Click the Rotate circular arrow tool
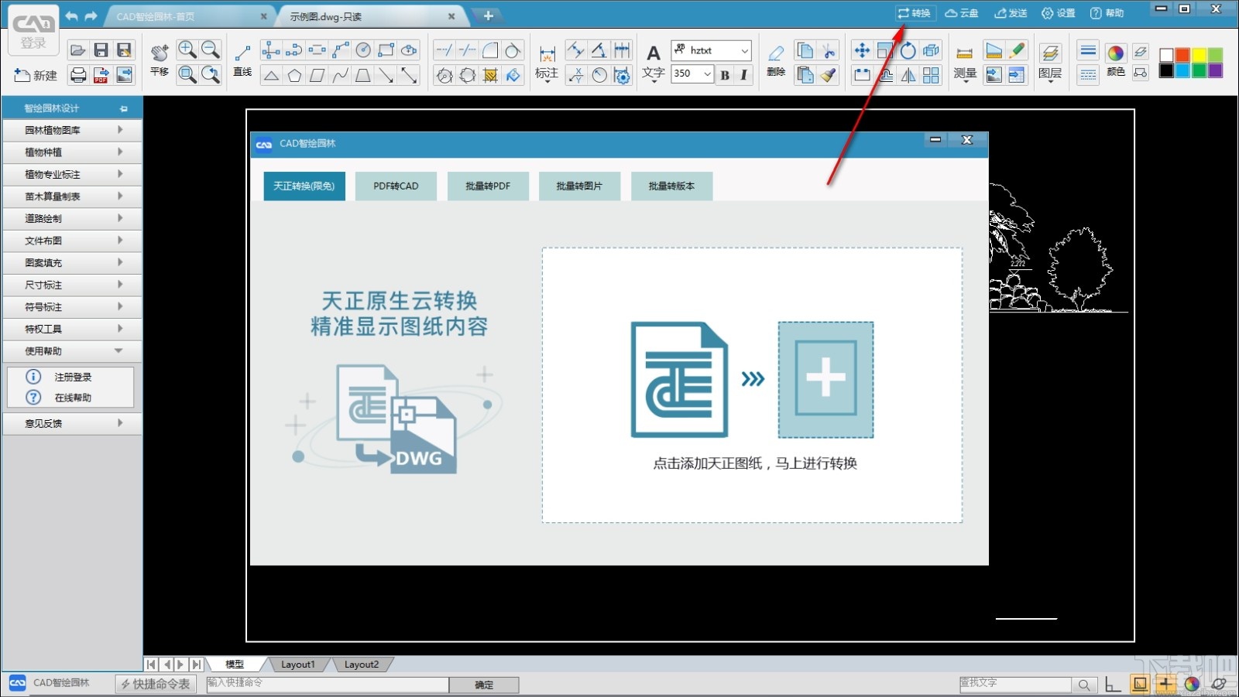 coord(908,51)
